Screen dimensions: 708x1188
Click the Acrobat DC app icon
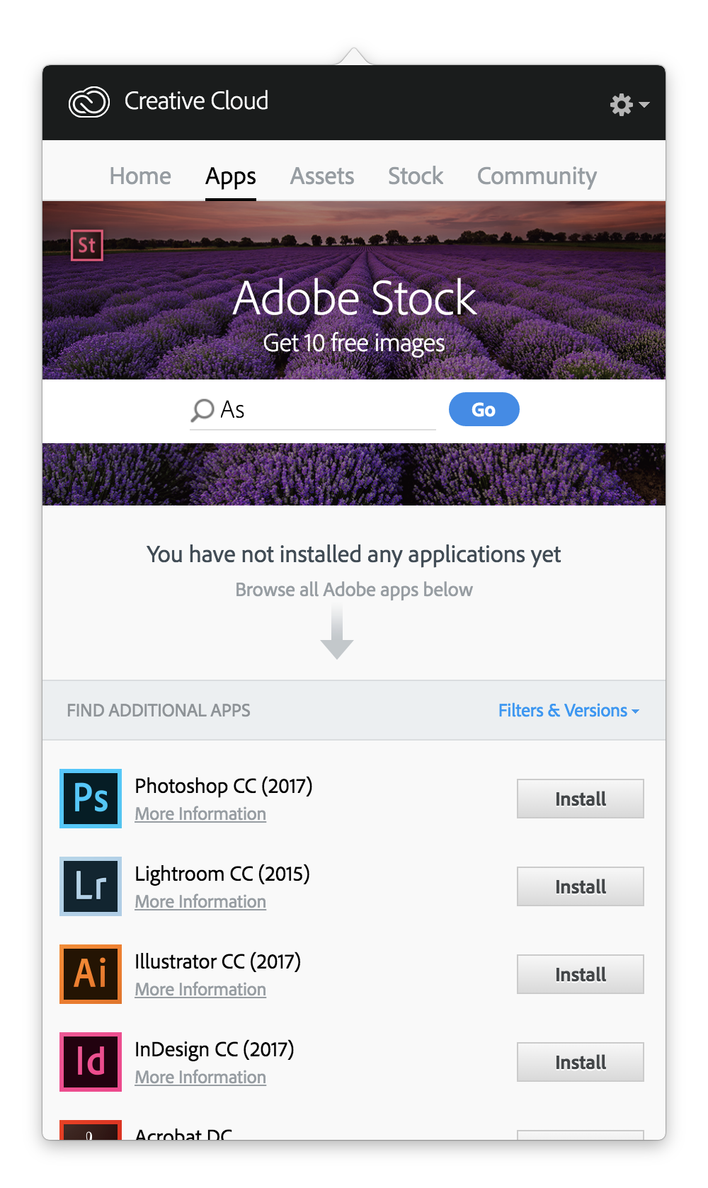91,1130
